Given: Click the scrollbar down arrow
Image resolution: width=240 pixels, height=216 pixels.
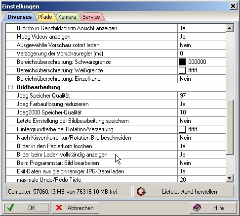Looking at the screenshot, I should [230, 178].
